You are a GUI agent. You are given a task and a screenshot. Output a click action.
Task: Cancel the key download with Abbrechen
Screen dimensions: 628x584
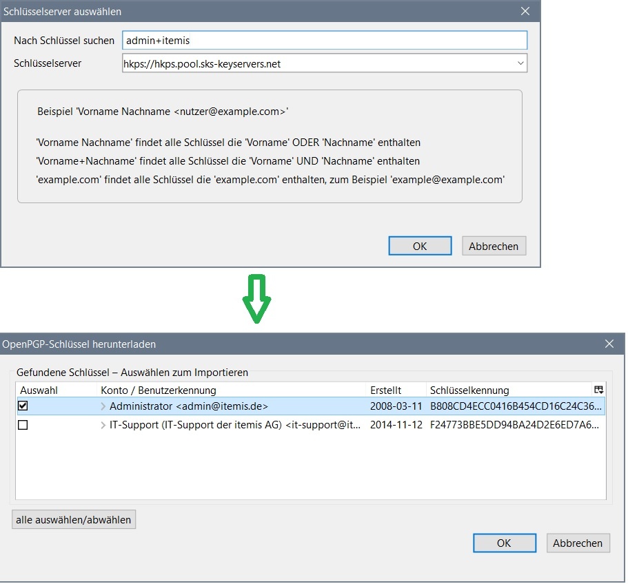(x=578, y=543)
